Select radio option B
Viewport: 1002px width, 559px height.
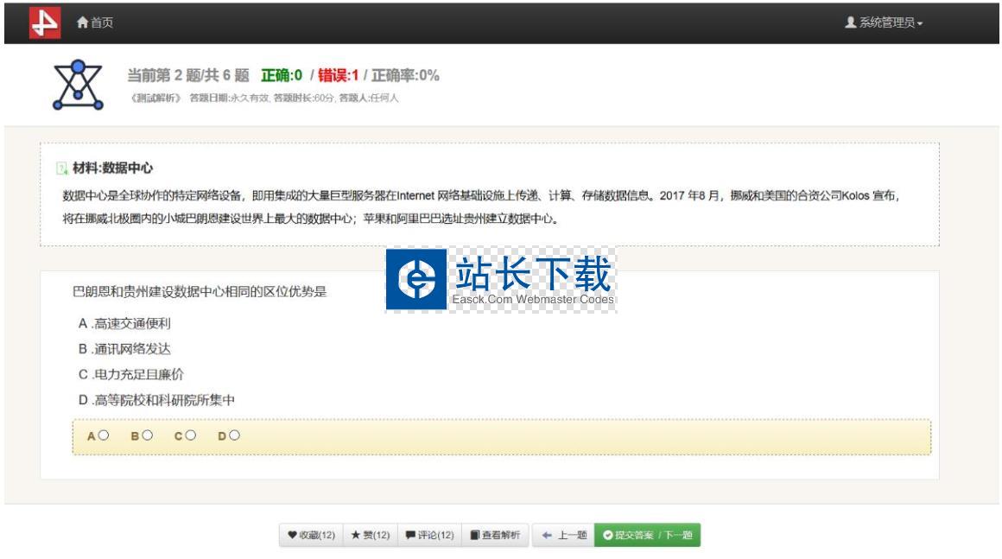tap(147, 435)
